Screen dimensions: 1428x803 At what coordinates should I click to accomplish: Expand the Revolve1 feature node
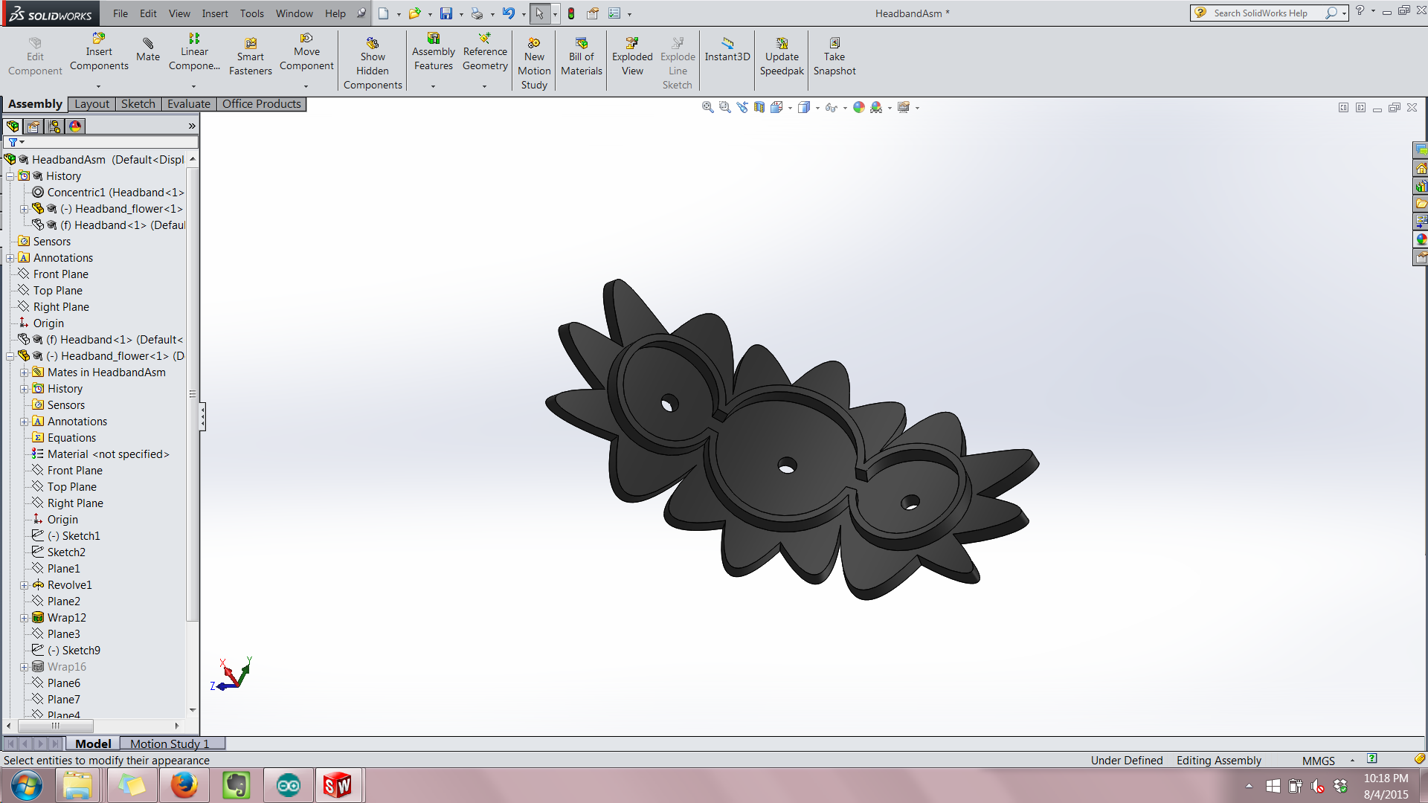pos(24,585)
